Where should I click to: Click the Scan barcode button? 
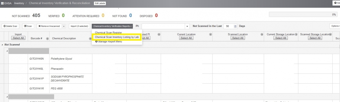pyautogui.click(x=28, y=26)
